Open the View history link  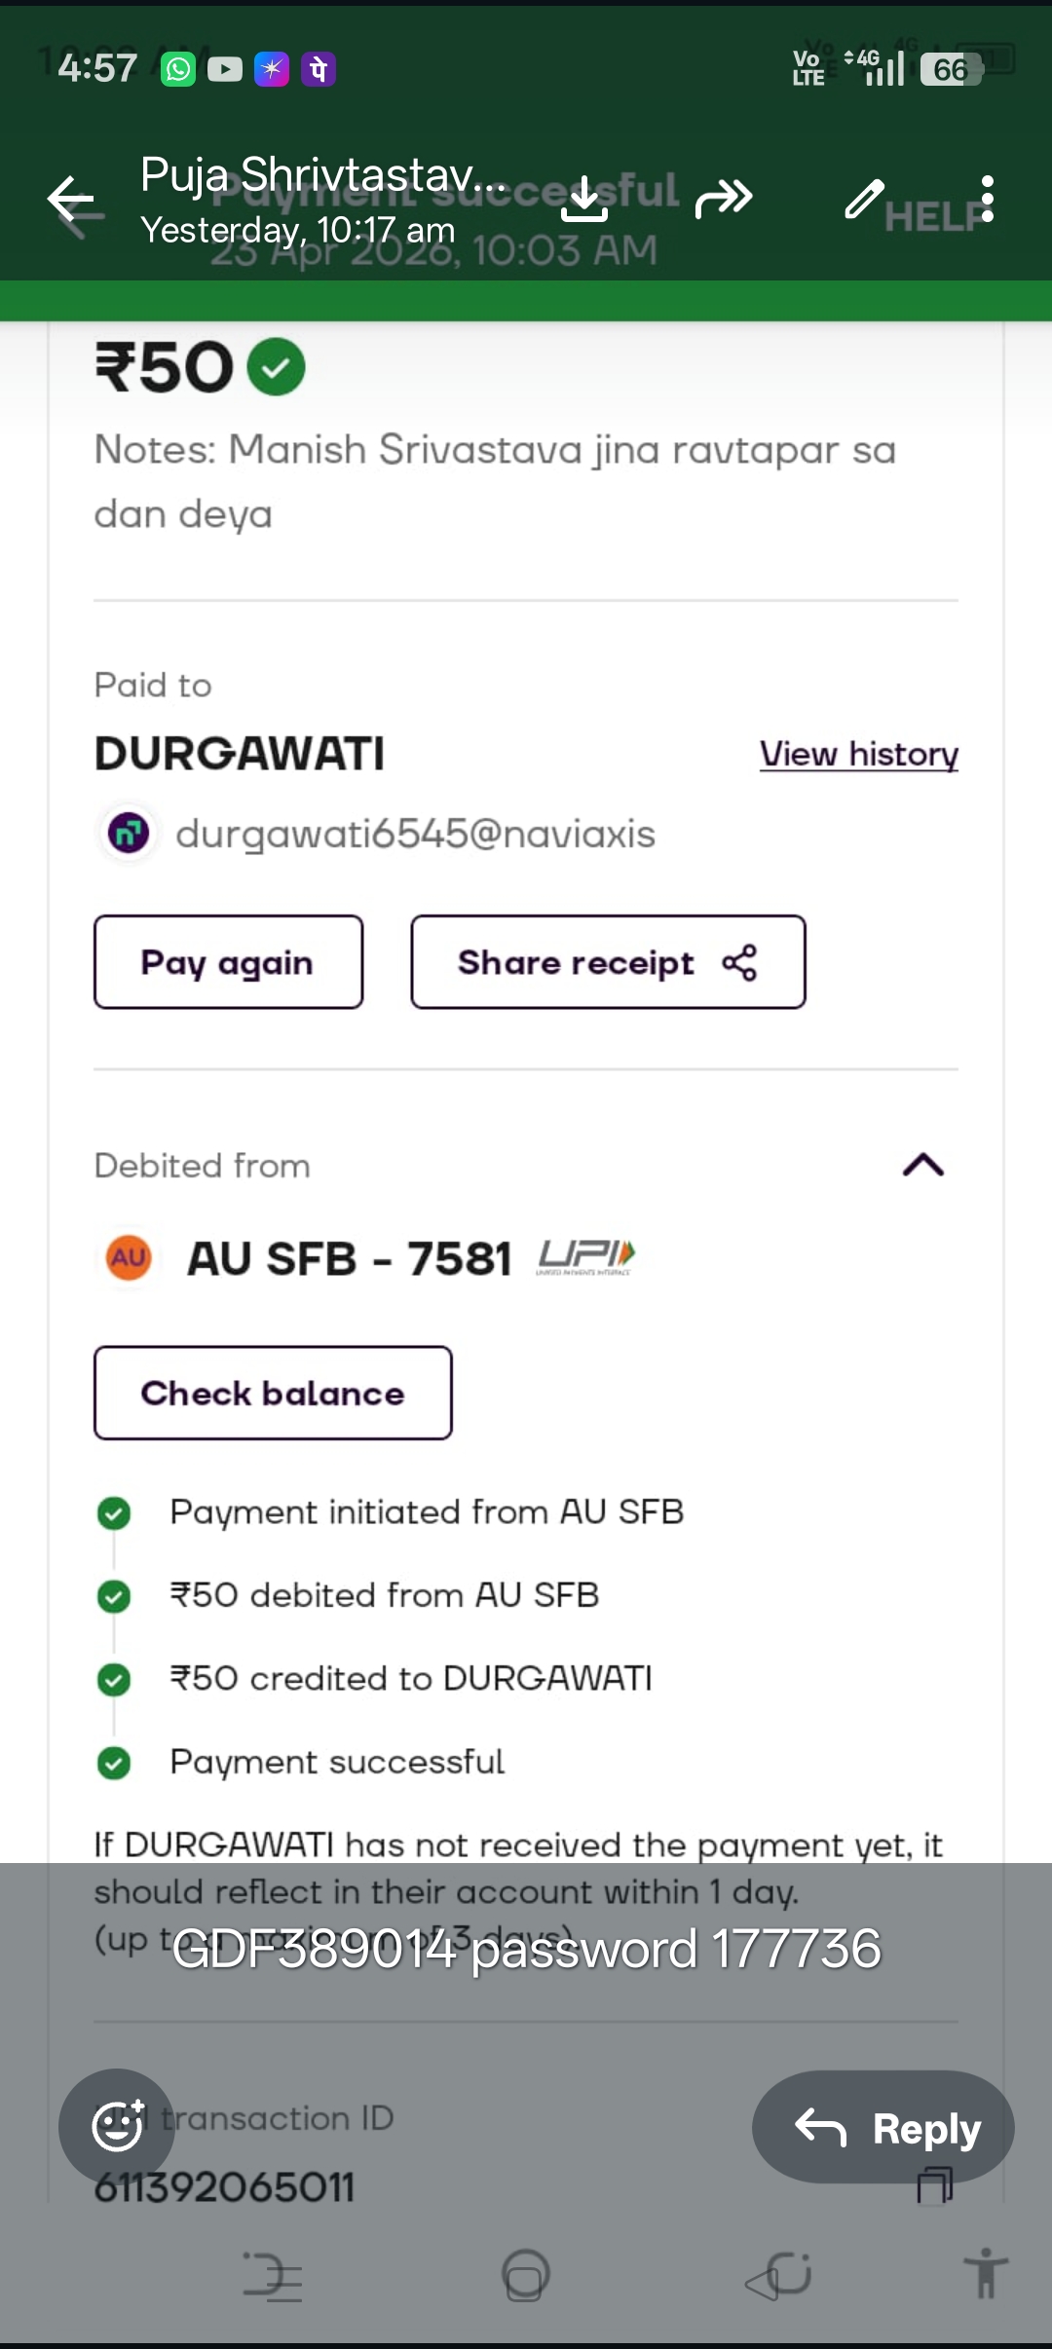click(x=859, y=754)
